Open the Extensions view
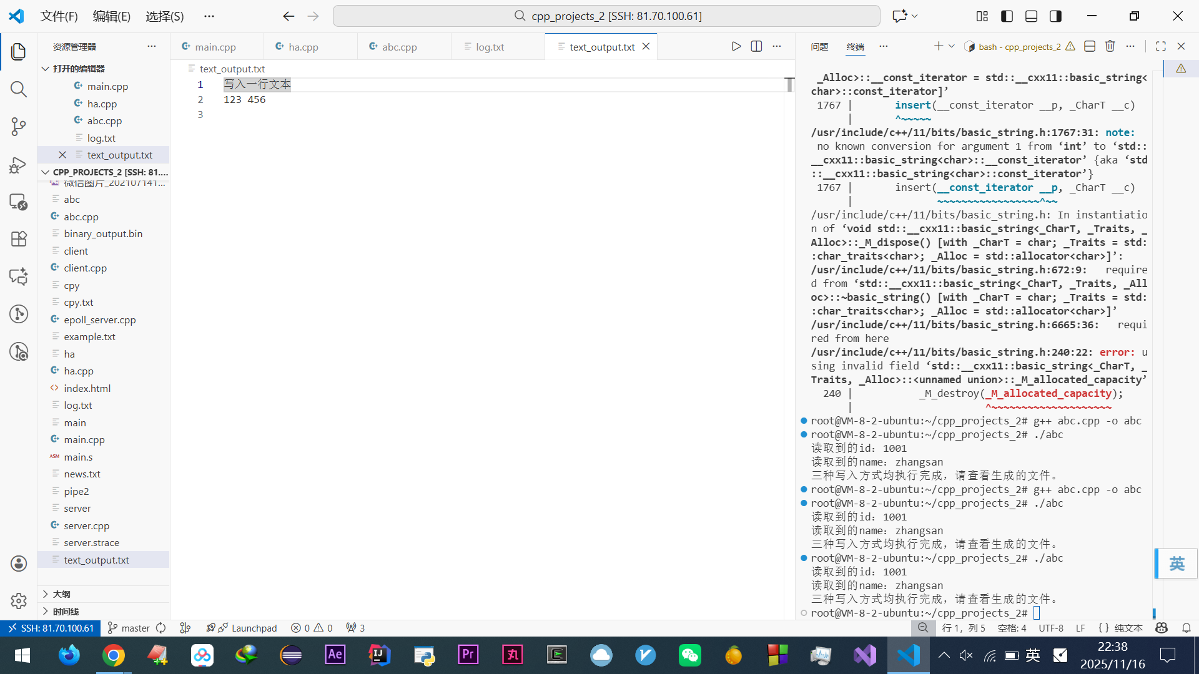1199x674 pixels. 19,239
